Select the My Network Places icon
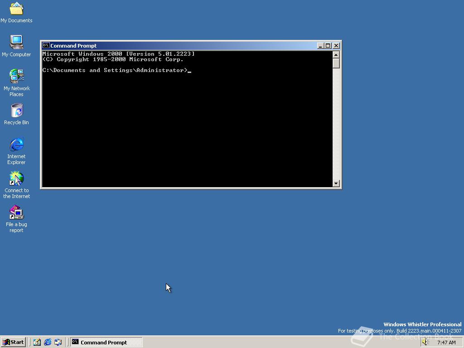The height and width of the screenshot is (348, 464). click(x=16, y=82)
